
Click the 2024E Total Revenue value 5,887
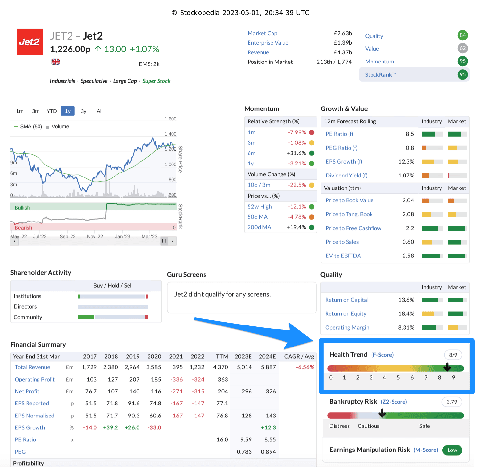(x=269, y=367)
